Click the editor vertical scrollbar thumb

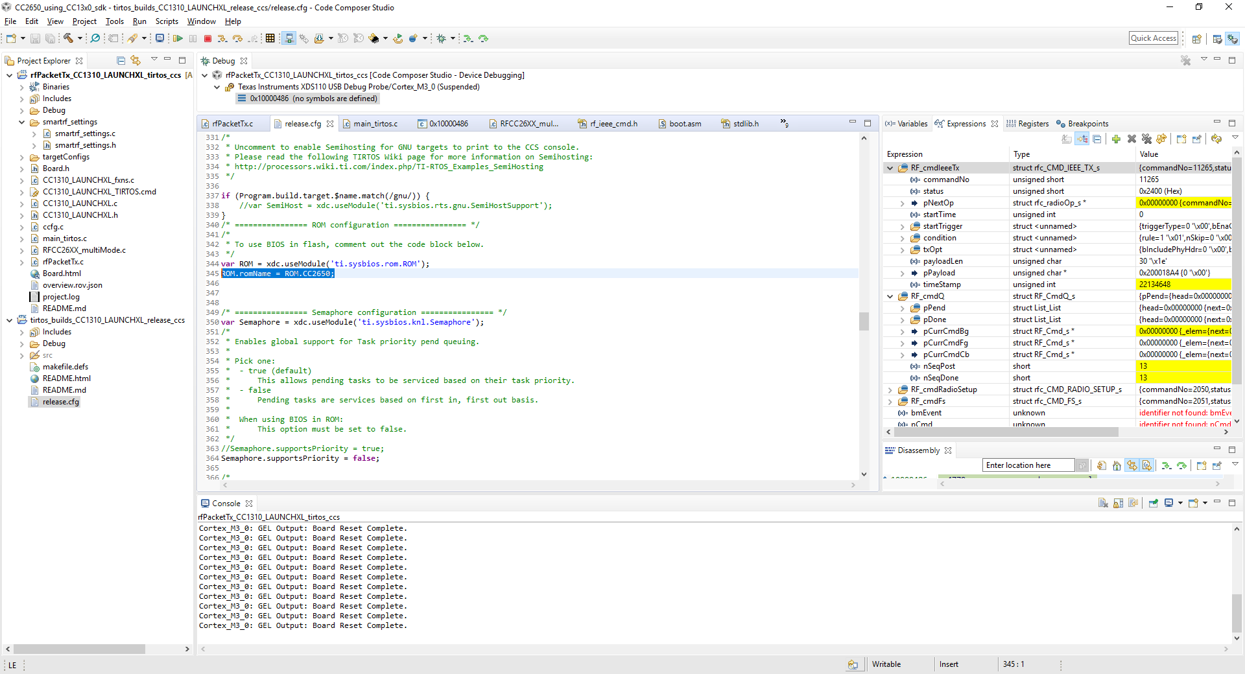(864, 321)
